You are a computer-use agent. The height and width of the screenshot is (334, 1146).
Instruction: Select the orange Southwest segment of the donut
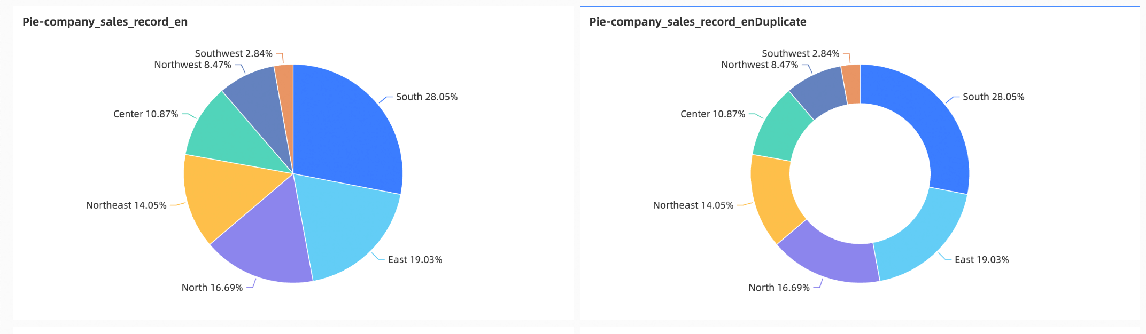(851, 84)
